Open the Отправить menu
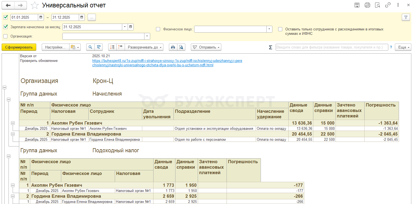413x204 pixels. pos(206,47)
